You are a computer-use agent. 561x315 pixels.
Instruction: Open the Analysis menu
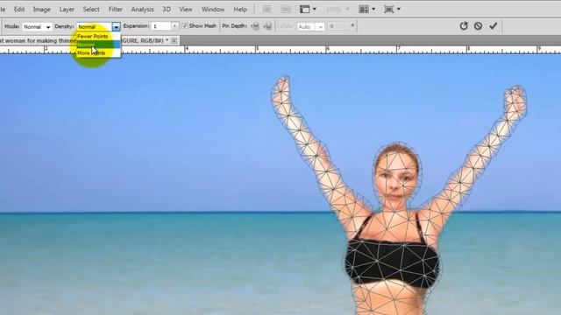[x=142, y=10]
